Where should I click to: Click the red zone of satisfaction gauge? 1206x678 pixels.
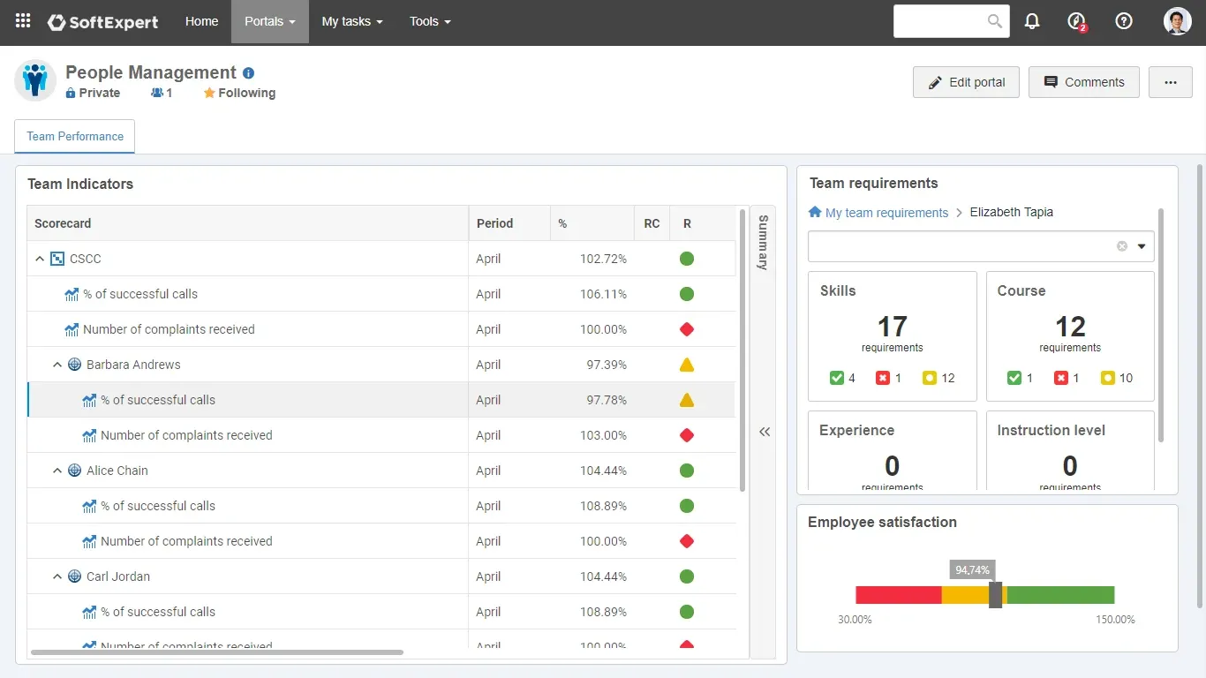tap(899, 595)
